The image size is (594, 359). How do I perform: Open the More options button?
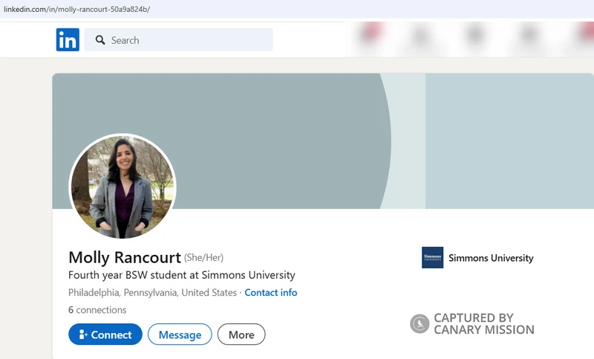[241, 334]
